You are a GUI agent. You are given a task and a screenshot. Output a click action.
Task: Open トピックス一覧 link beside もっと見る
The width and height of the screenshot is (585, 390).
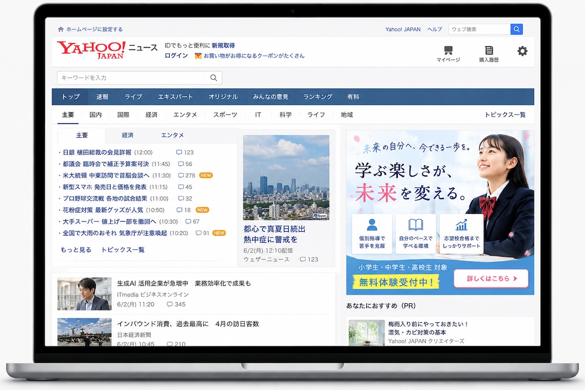pos(123,250)
